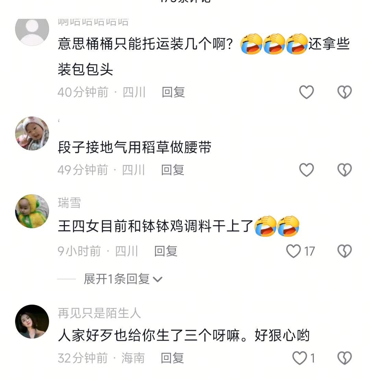Dislike 瑞雪's comment about 钵钵鸡
This screenshot has width=370, height=380.
(345, 251)
